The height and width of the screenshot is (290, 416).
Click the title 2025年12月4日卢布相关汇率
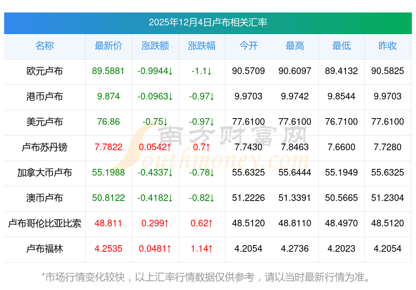point(208,22)
